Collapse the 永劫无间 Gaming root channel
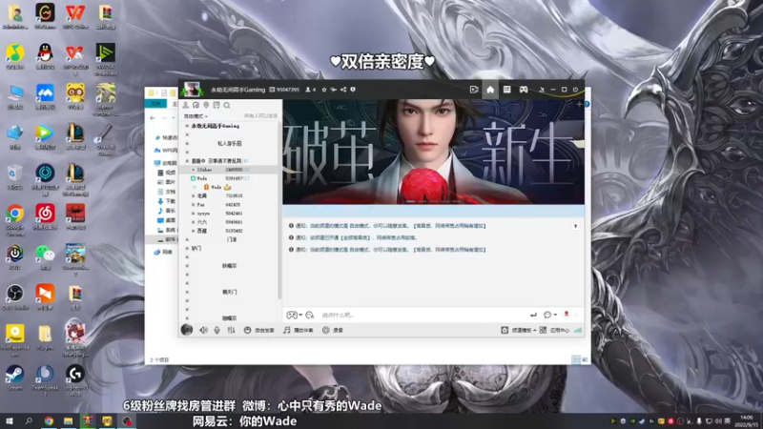The height and width of the screenshot is (429, 763). point(187,126)
